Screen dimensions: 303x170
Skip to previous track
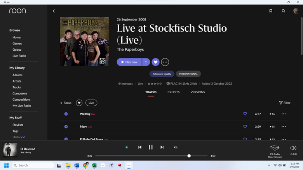[140, 147]
